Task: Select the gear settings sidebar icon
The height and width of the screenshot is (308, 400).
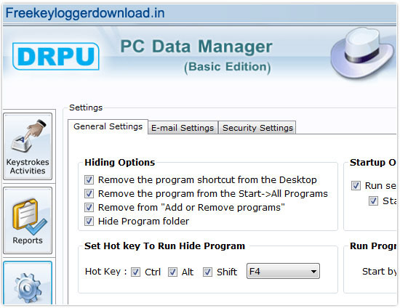Action: [x=28, y=283]
